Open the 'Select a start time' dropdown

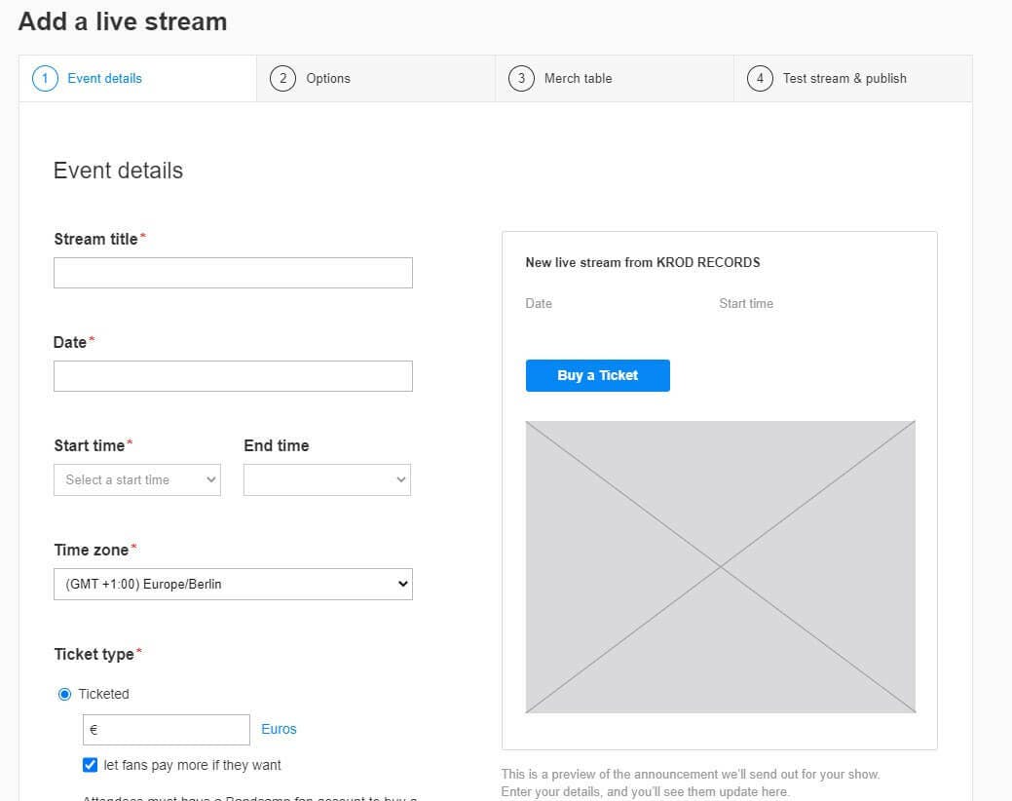pyautogui.click(x=136, y=479)
